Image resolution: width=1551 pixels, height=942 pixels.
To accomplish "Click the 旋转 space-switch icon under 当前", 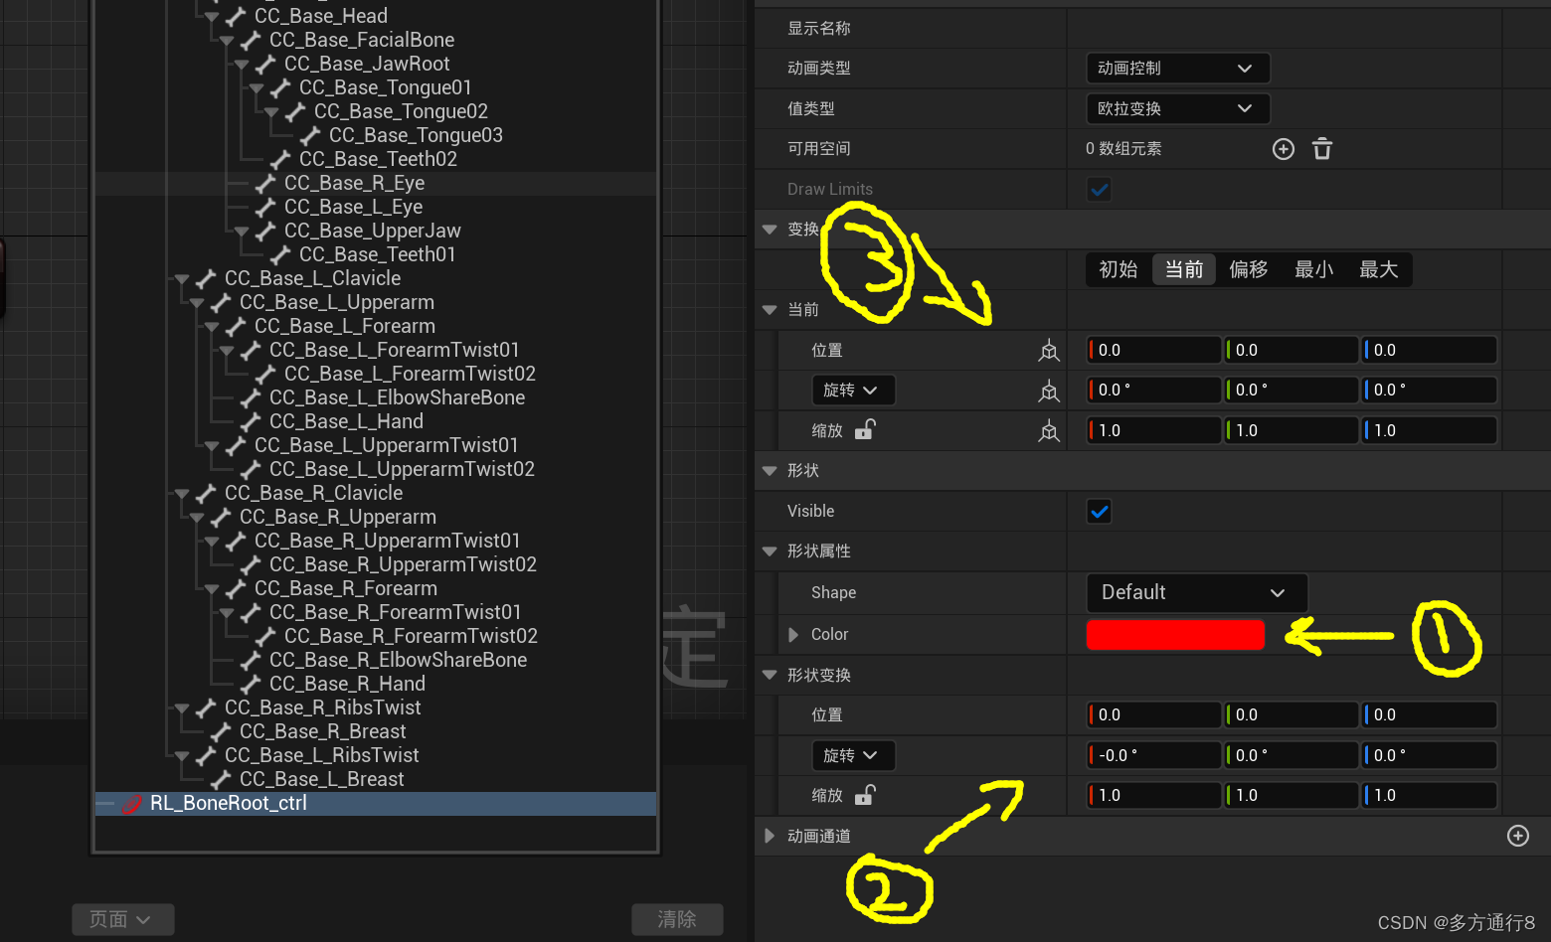I will (x=1049, y=391).
